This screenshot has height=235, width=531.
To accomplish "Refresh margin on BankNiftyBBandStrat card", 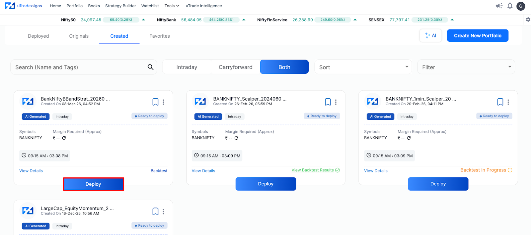I will 64,138.
